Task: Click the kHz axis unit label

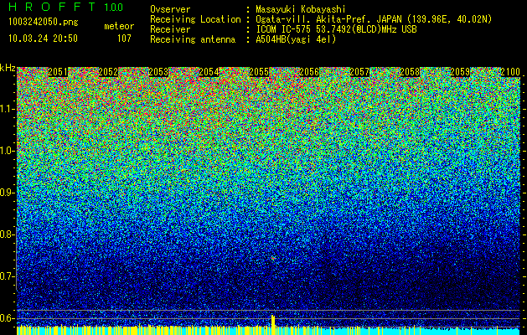Action: coord(8,68)
